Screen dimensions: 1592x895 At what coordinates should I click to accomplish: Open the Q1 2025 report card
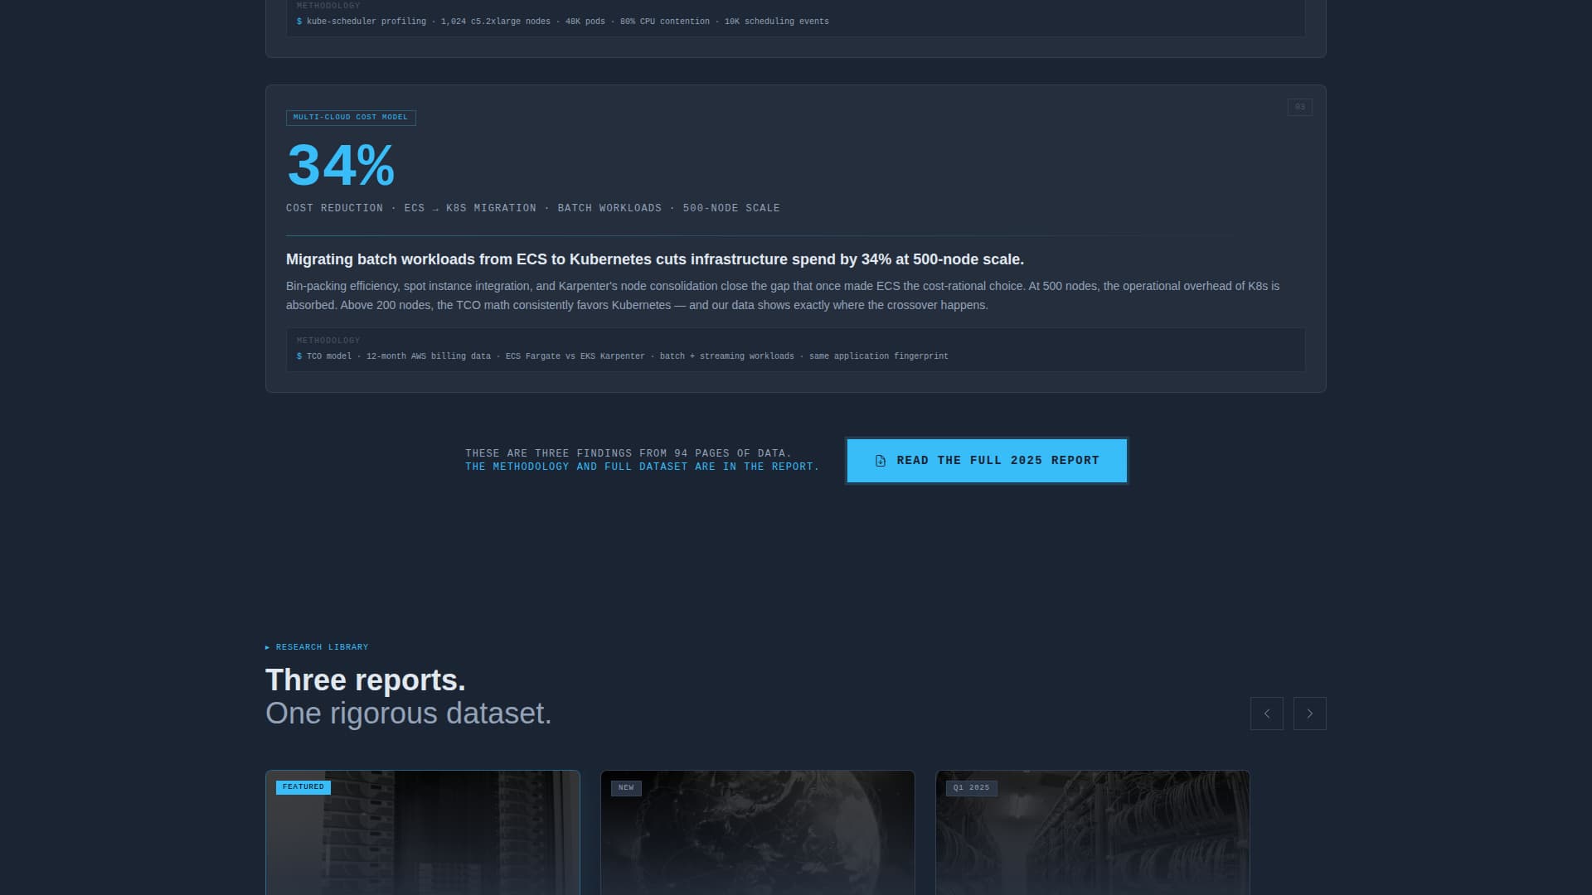(1093, 833)
